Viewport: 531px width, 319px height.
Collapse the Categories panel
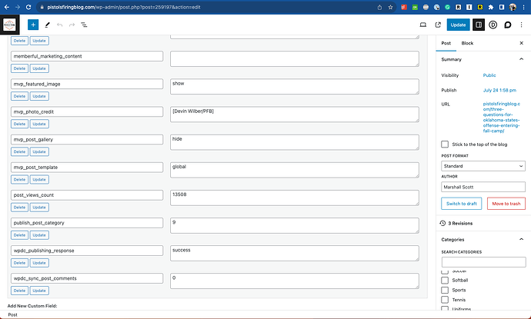521,240
